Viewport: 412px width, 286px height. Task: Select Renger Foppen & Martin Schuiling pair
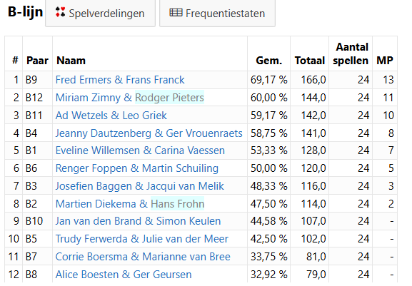[x=137, y=168]
